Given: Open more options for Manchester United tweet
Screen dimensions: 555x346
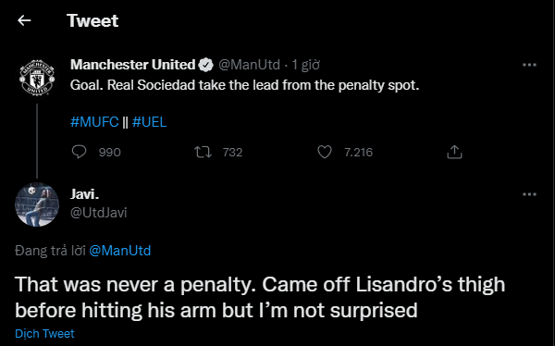Looking at the screenshot, I should (529, 65).
